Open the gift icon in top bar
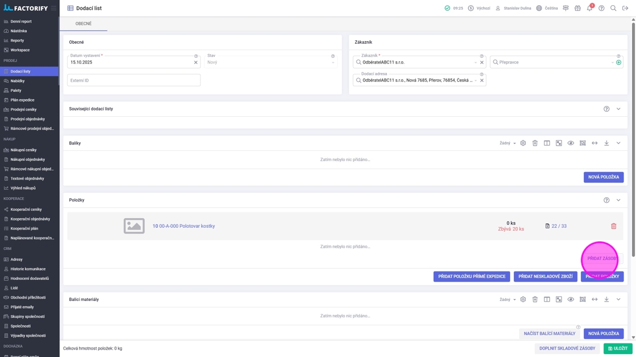Screen dimensions: 636x357 pyautogui.click(x=578, y=8)
